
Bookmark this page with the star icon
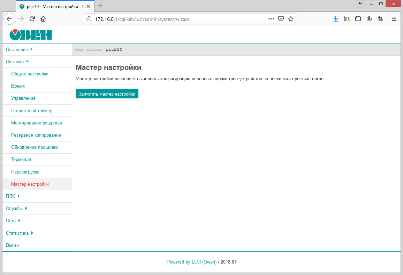[290, 19]
